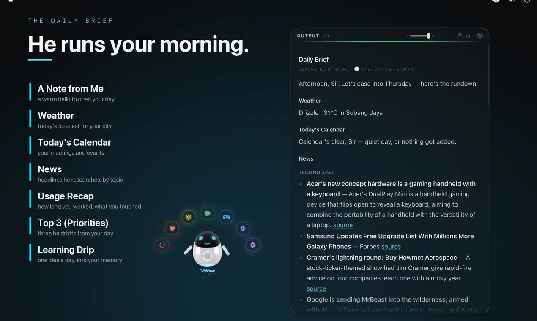Select "Top 3 (Priorities)" in the feature list
Viewport: 537px width, 321px height.
tap(73, 223)
